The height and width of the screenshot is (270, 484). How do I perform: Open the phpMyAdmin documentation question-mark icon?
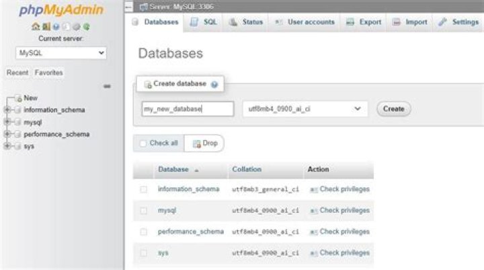(x=56, y=27)
